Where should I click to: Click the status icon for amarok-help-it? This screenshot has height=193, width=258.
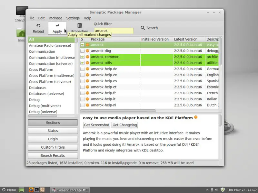click(x=87, y=99)
